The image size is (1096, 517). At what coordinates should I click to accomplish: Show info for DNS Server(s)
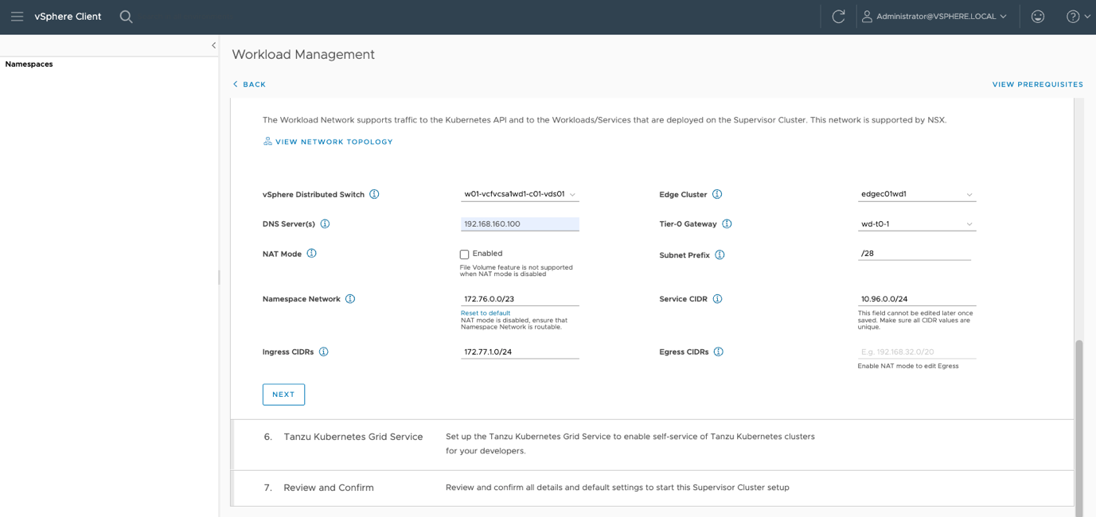coord(325,224)
